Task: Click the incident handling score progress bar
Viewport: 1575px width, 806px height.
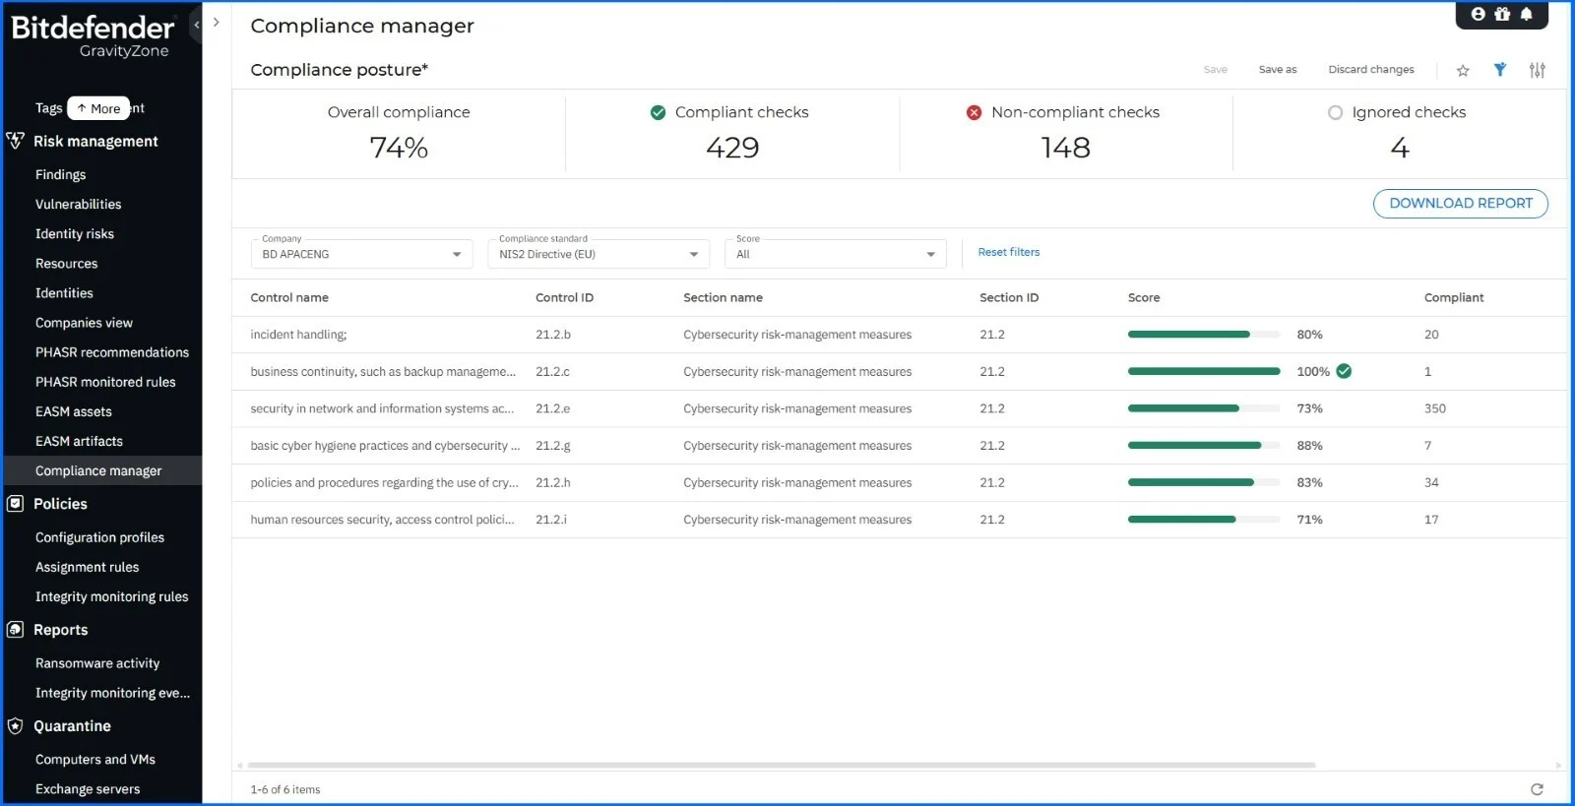Action: tap(1203, 335)
